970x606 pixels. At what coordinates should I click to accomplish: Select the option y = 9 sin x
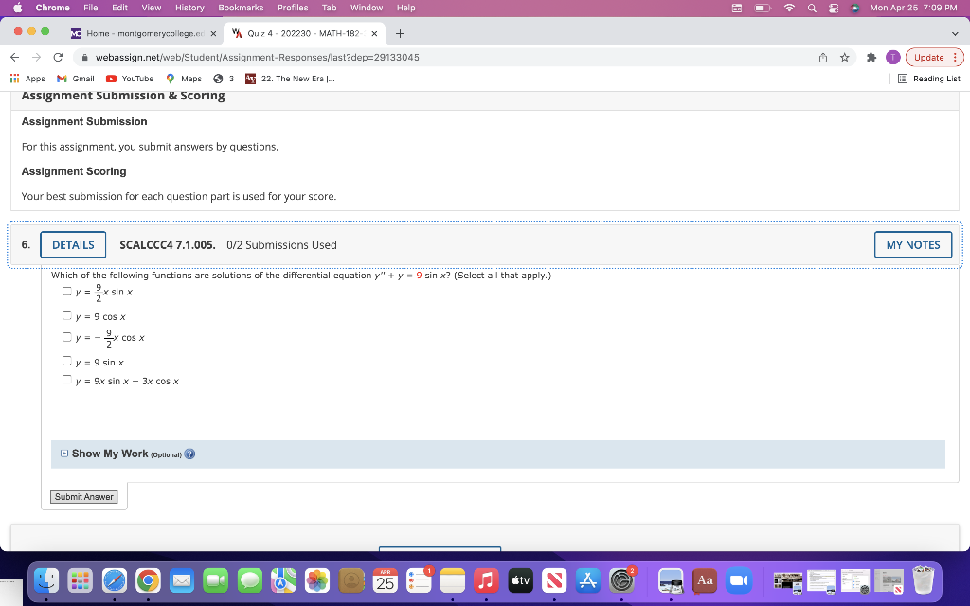click(67, 361)
